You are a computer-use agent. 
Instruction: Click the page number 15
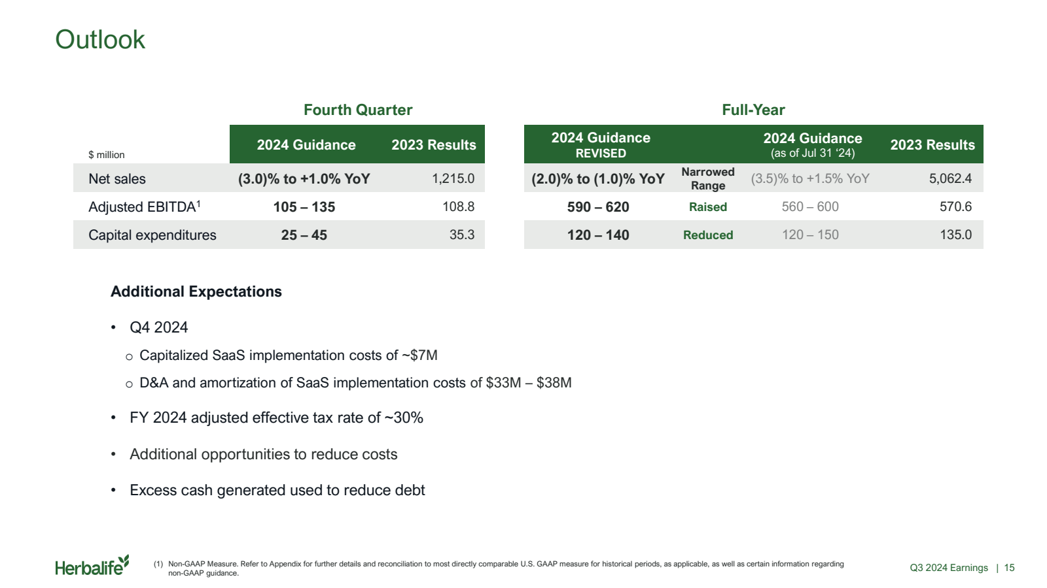click(1010, 568)
